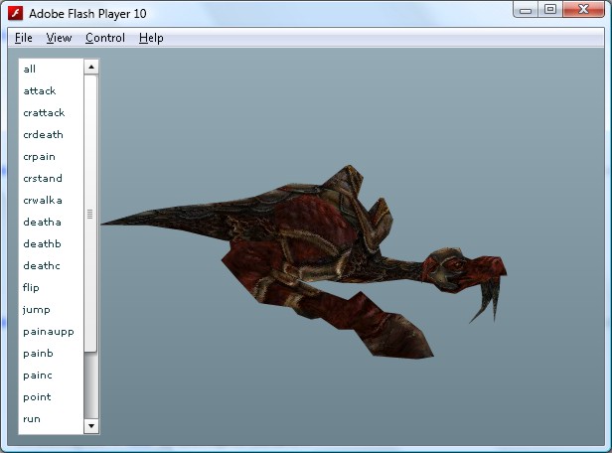This screenshot has height=453, width=612.
Task: Play the 'crdeath' animation
Action: click(x=51, y=135)
